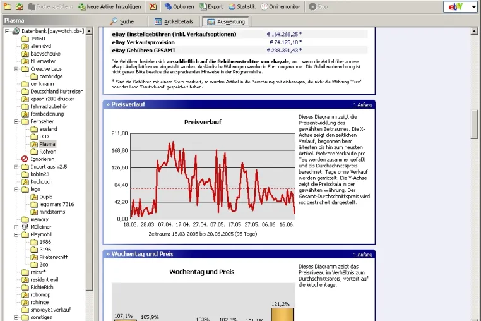Image resolution: width=481 pixels, height=321 pixels.
Task: Click the rohlinge folder icon
Action: 25,302
